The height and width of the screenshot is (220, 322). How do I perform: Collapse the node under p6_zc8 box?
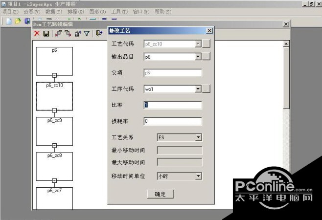54,180
